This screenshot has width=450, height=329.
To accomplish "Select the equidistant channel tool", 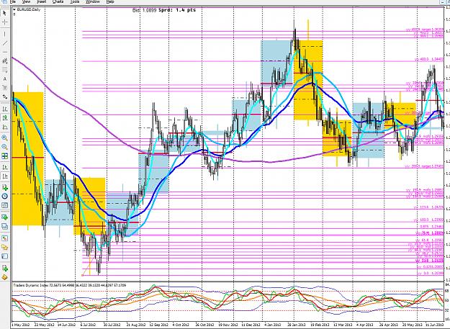I will coord(4,60).
